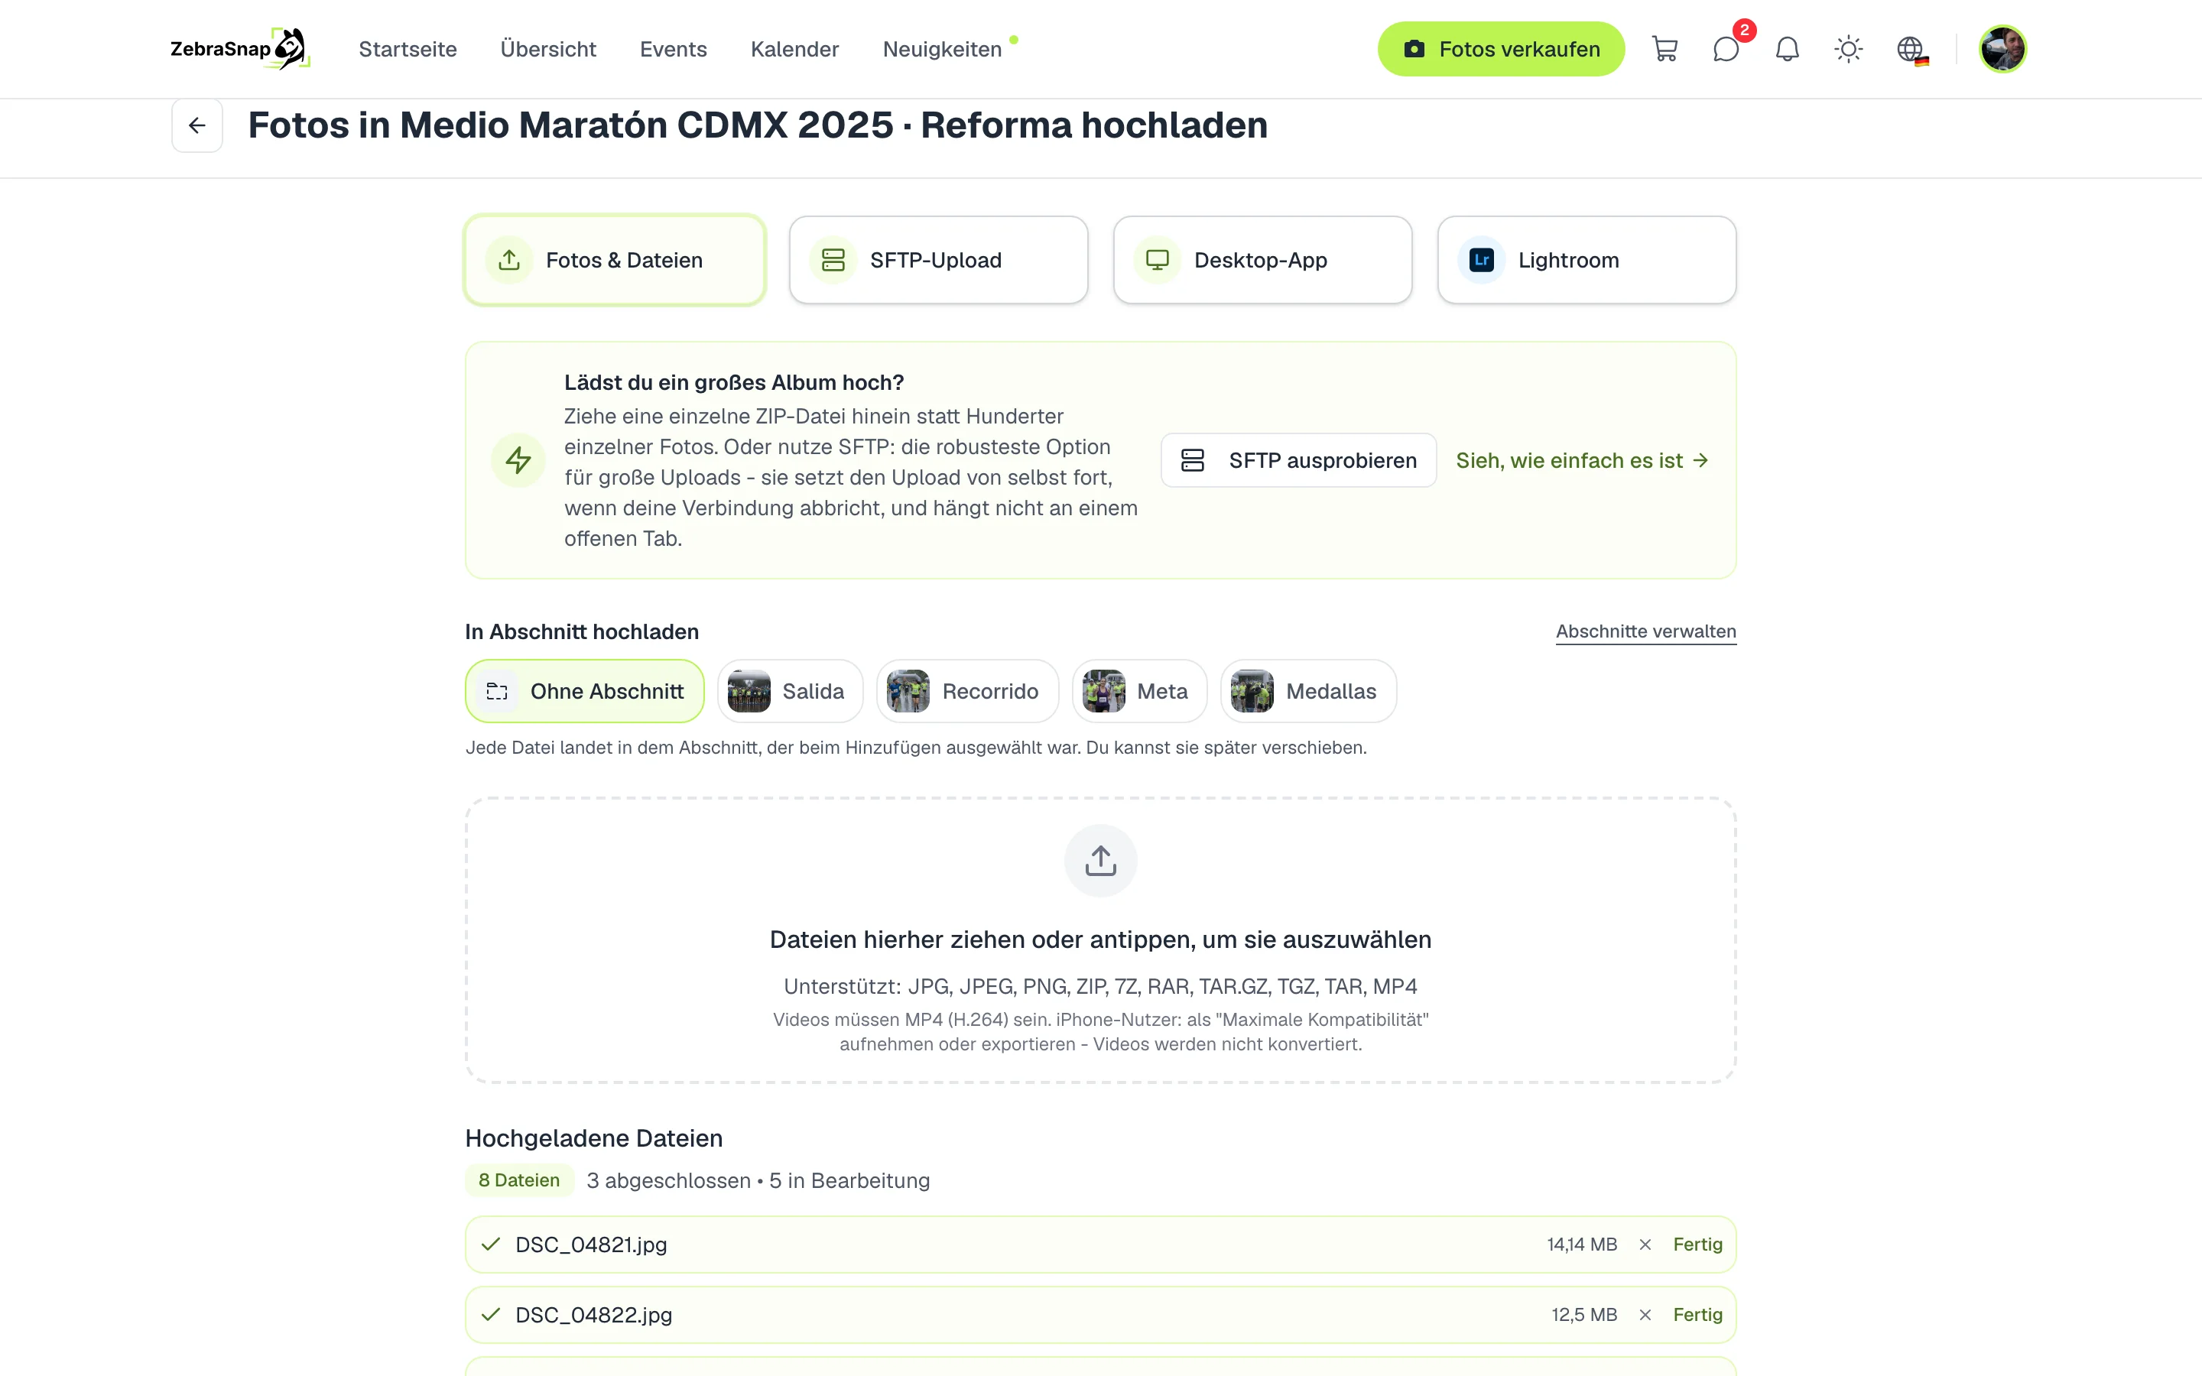Select the Meta section chip
The image size is (2202, 1376).
[x=1139, y=691]
